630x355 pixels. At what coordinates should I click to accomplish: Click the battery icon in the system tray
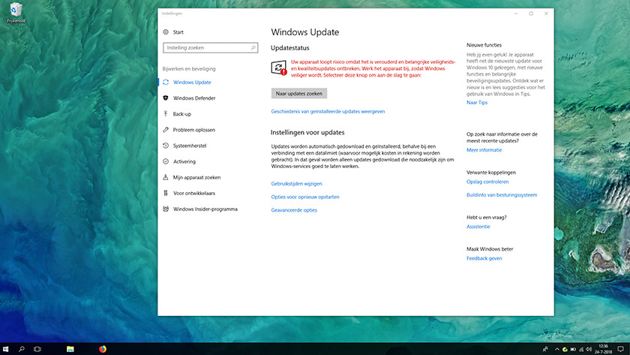click(x=573, y=350)
